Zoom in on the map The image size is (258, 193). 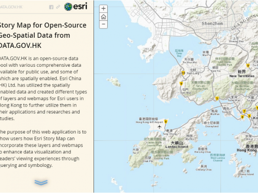coord(103,8)
